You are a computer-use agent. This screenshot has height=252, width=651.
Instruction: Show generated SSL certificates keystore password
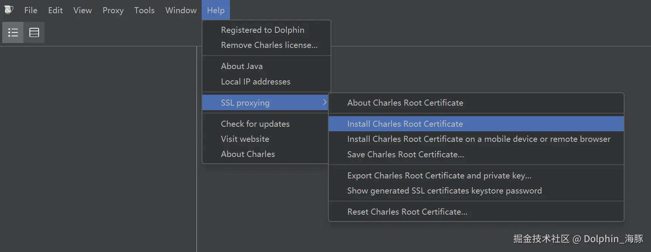(476, 191)
